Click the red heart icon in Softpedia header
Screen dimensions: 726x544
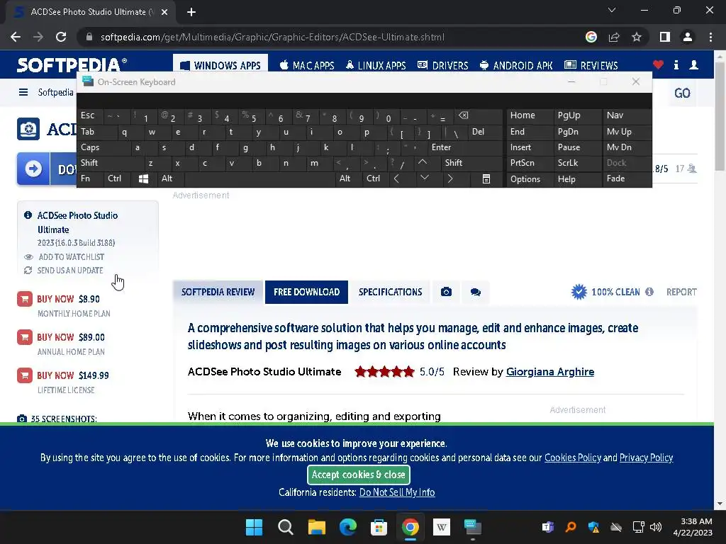(658, 64)
